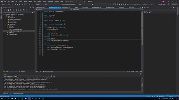Open the TaskManager scope navigation dropdown
The image size is (179, 100).
point(88,10)
